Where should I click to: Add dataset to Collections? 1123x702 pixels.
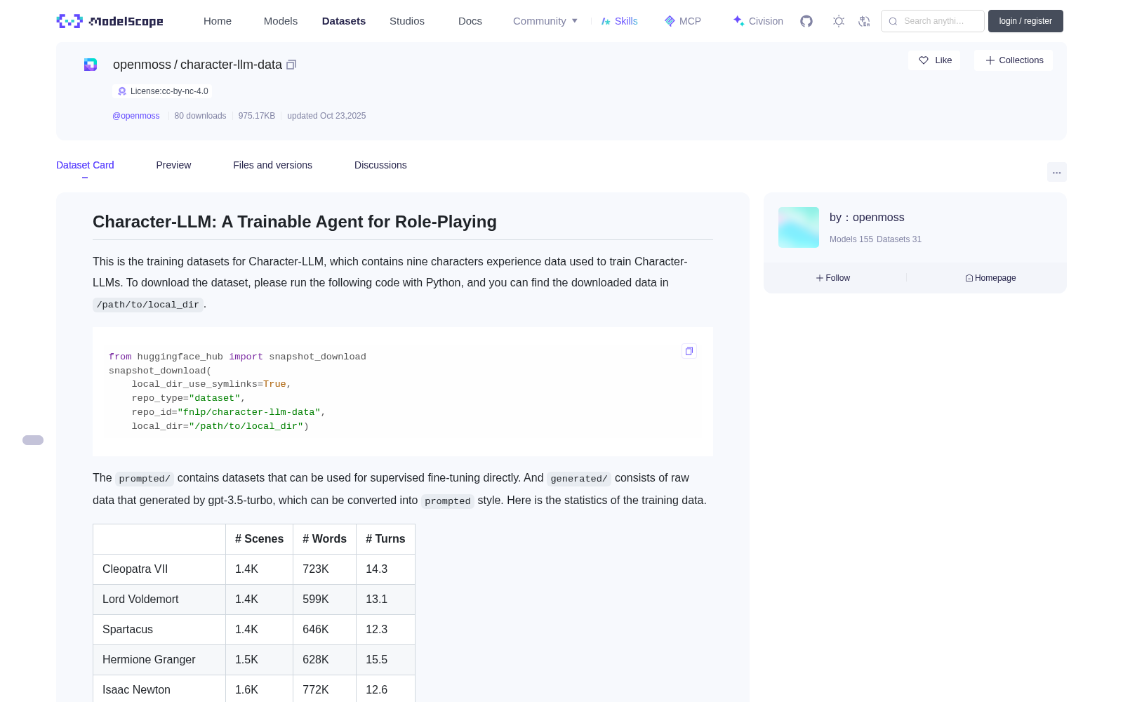click(1014, 60)
